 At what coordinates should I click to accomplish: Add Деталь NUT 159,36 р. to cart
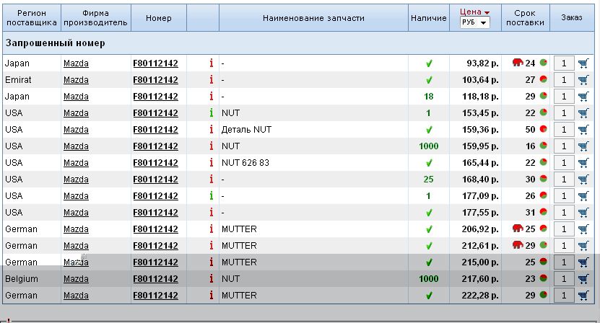pos(583,130)
